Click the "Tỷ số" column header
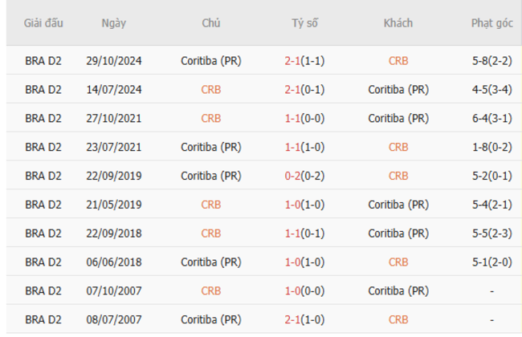 (304, 23)
